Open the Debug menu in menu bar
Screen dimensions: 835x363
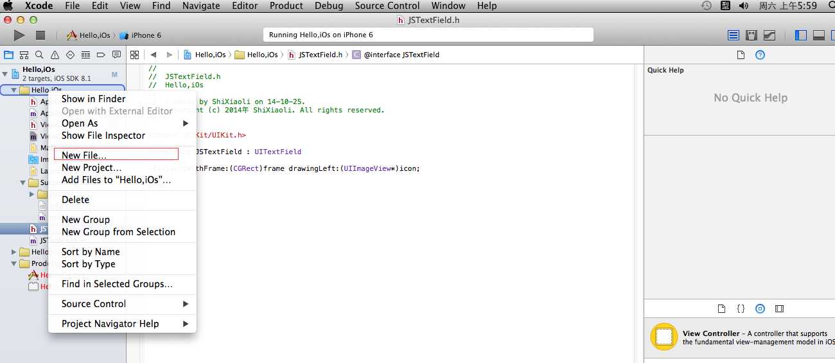(329, 6)
